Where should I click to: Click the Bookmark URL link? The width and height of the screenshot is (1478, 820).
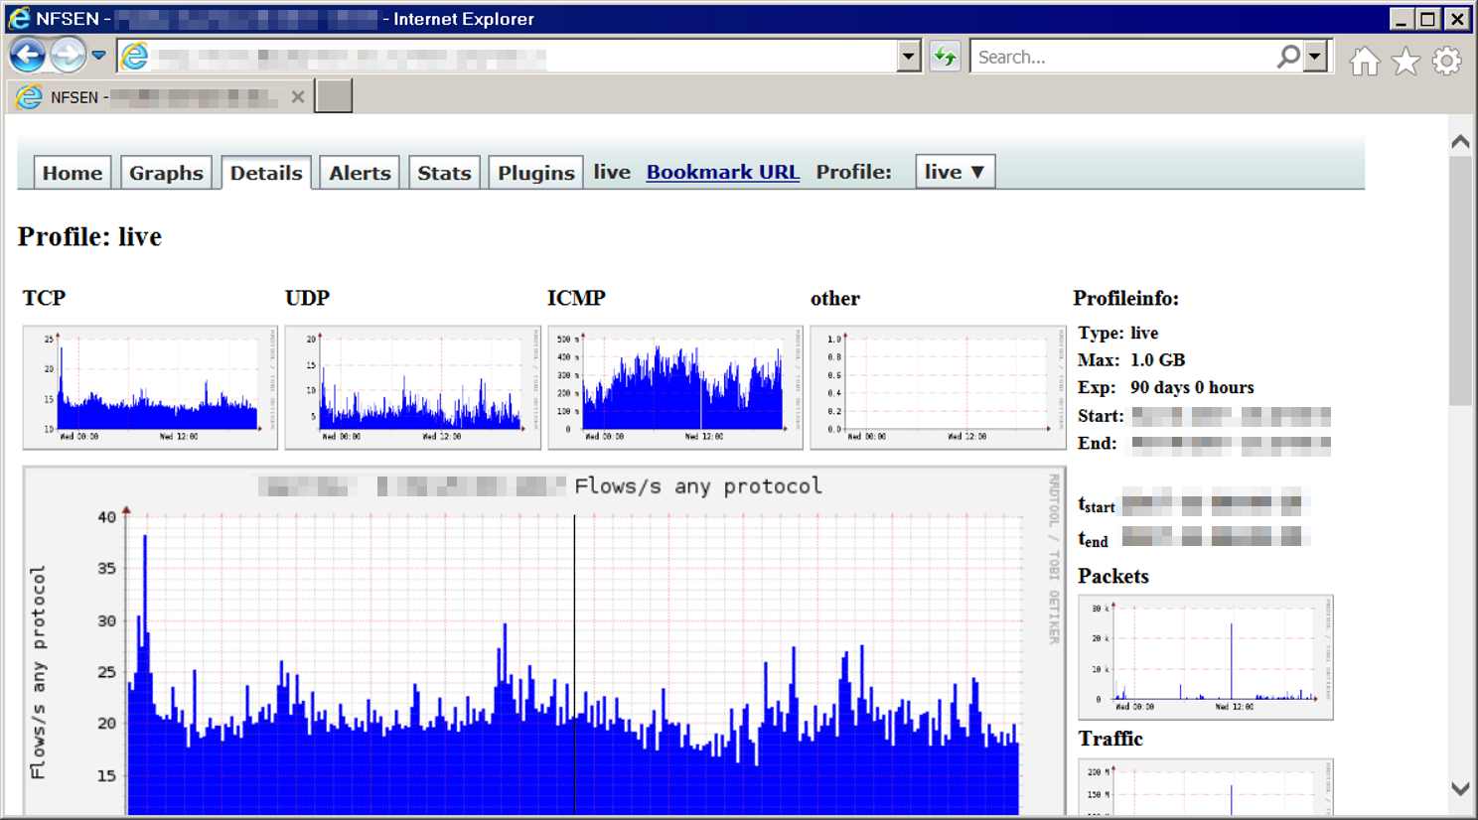722,172
